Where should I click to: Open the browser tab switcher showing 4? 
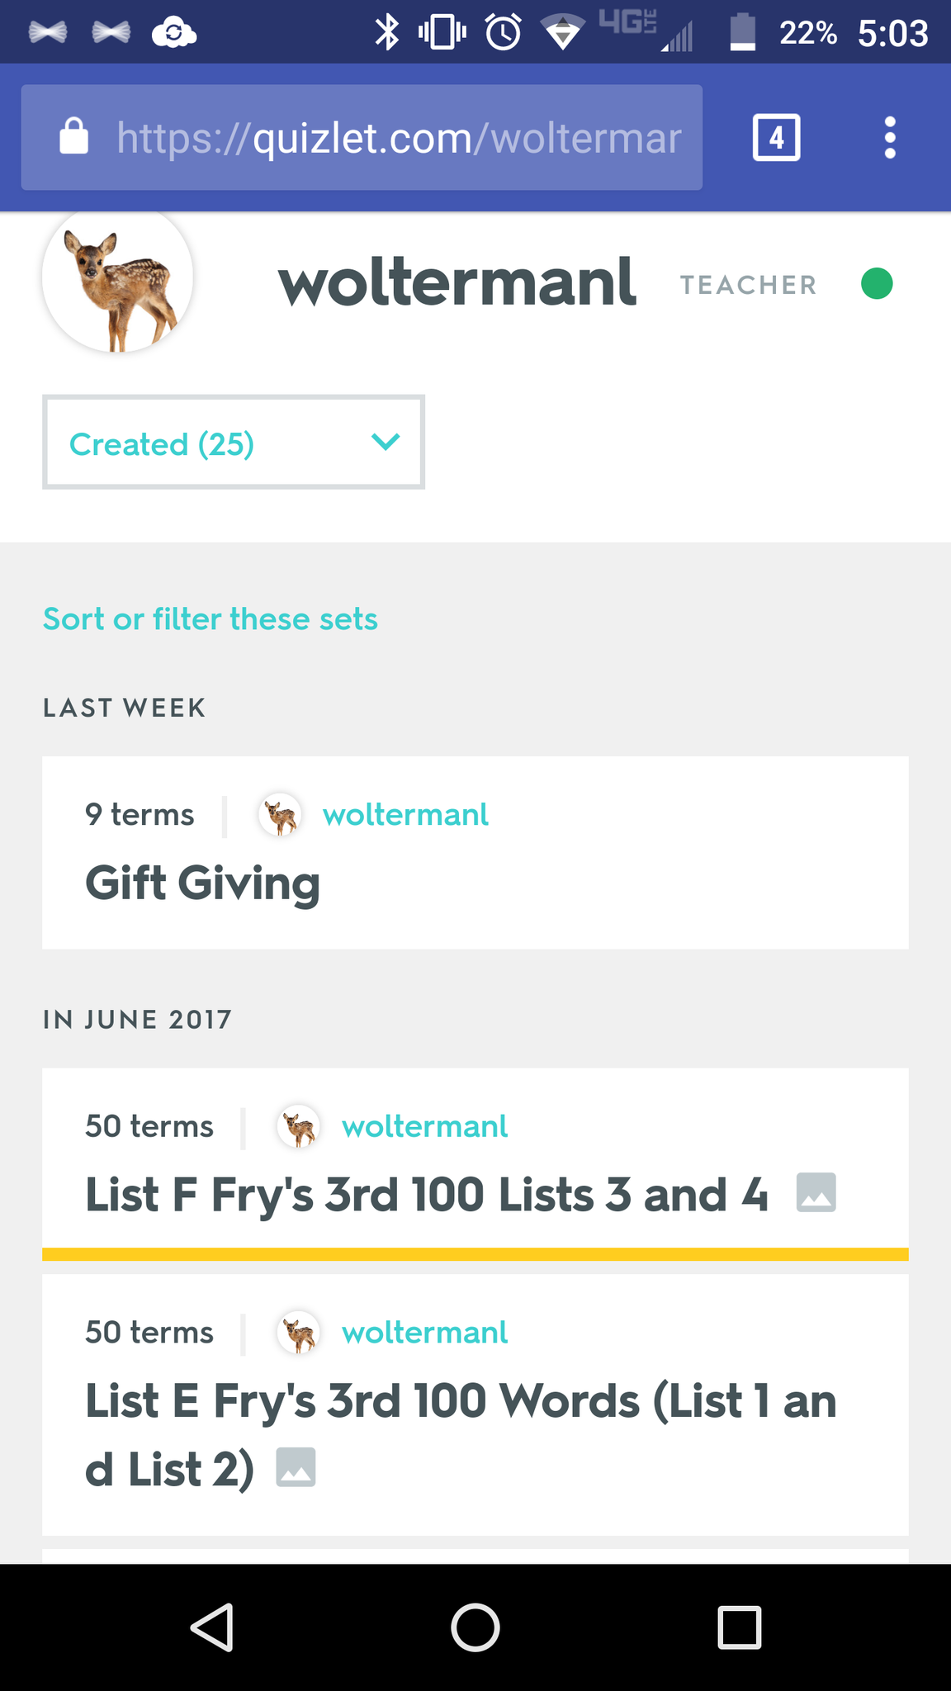tap(776, 138)
